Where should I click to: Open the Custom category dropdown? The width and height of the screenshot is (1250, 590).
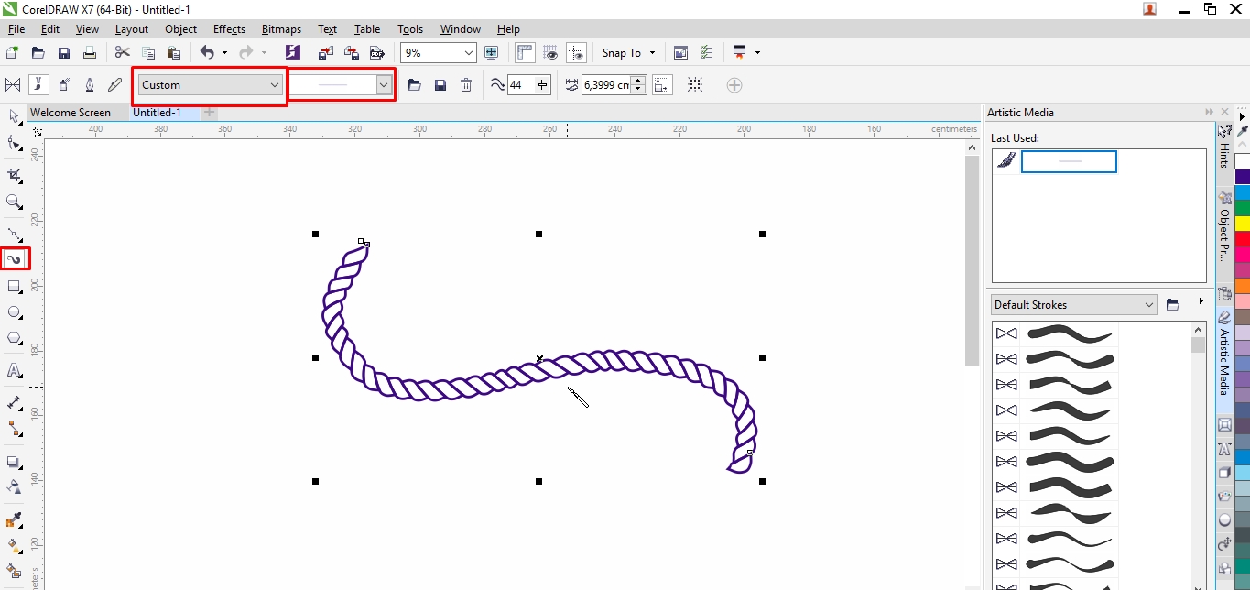coord(211,85)
